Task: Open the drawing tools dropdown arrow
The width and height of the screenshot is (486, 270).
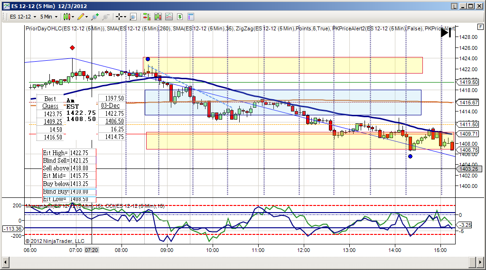Action: tap(87, 17)
